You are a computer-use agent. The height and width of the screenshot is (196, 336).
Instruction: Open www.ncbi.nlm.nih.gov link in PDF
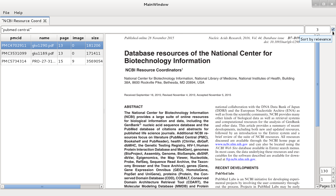(231, 144)
